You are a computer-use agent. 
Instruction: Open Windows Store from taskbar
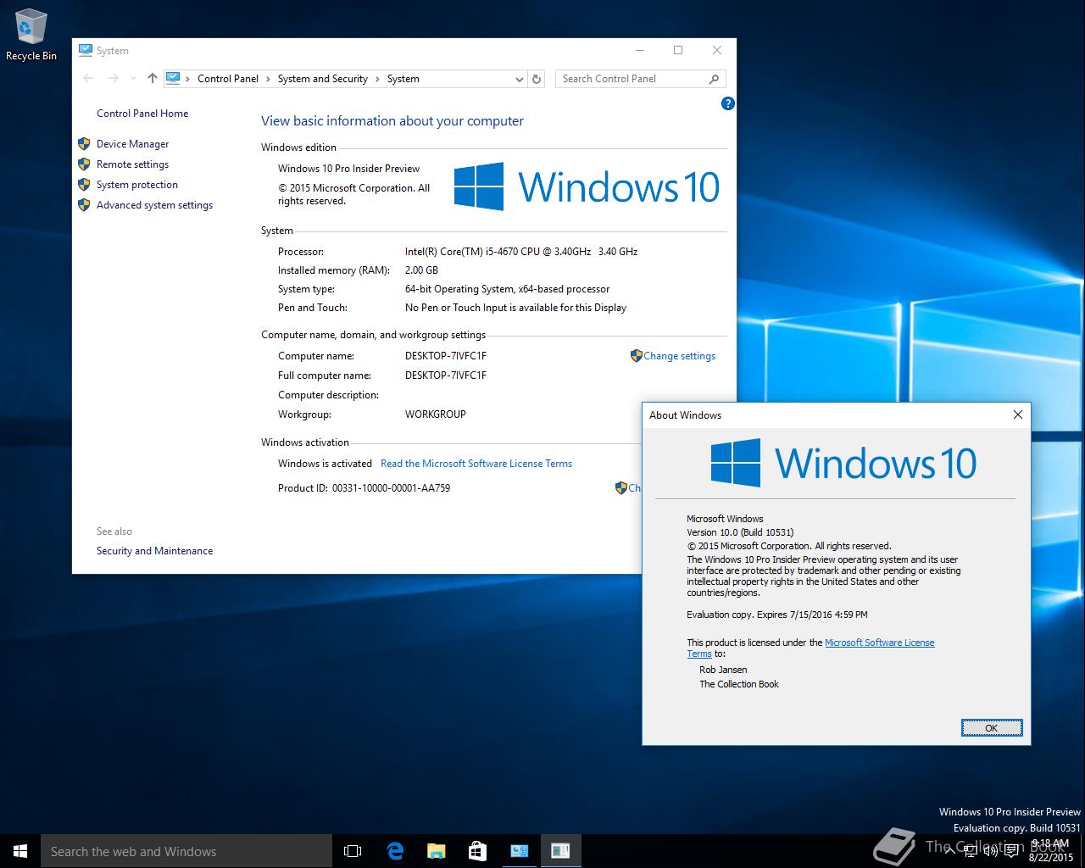coord(477,851)
